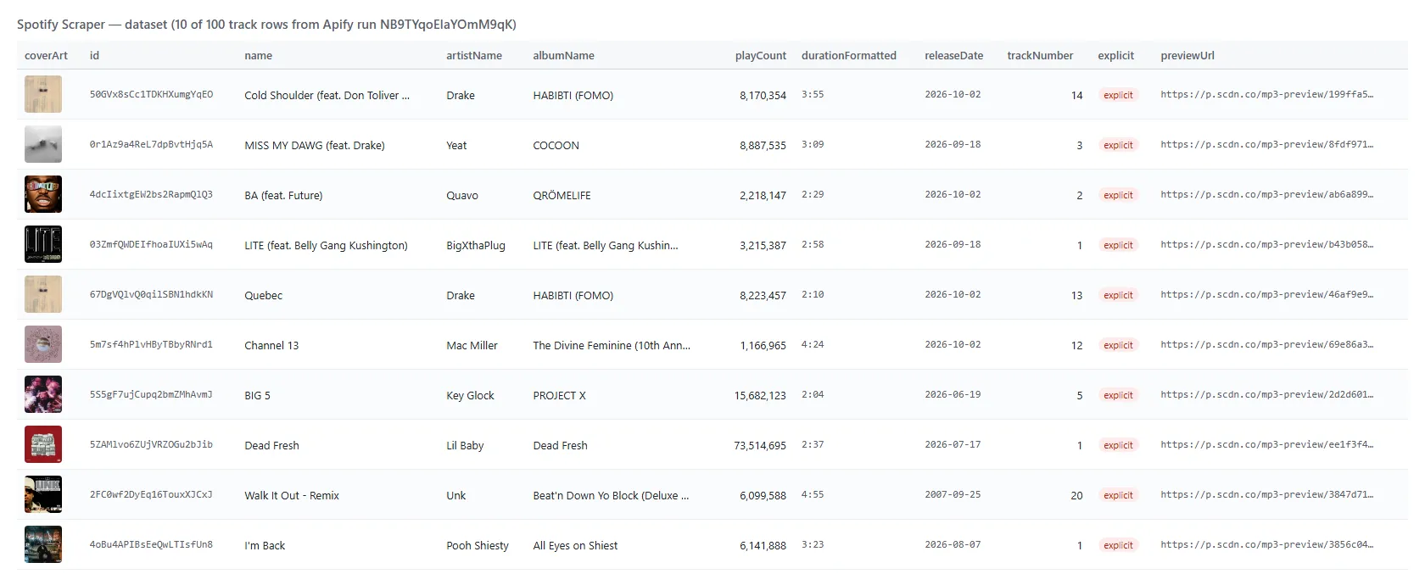
Task: Open preview URL link for Dead Fresh
Action: pos(1266,444)
